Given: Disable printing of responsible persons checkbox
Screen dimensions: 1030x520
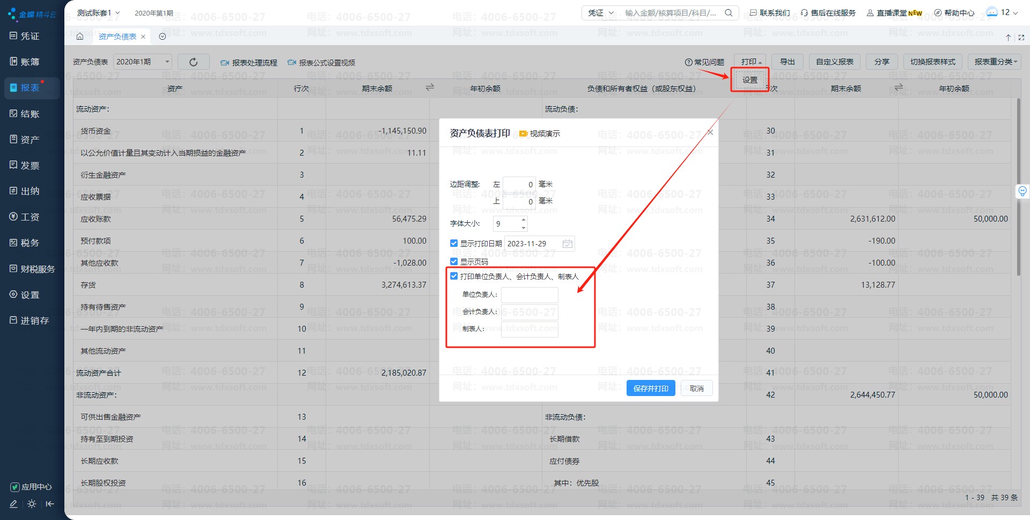Looking at the screenshot, I should [x=454, y=276].
